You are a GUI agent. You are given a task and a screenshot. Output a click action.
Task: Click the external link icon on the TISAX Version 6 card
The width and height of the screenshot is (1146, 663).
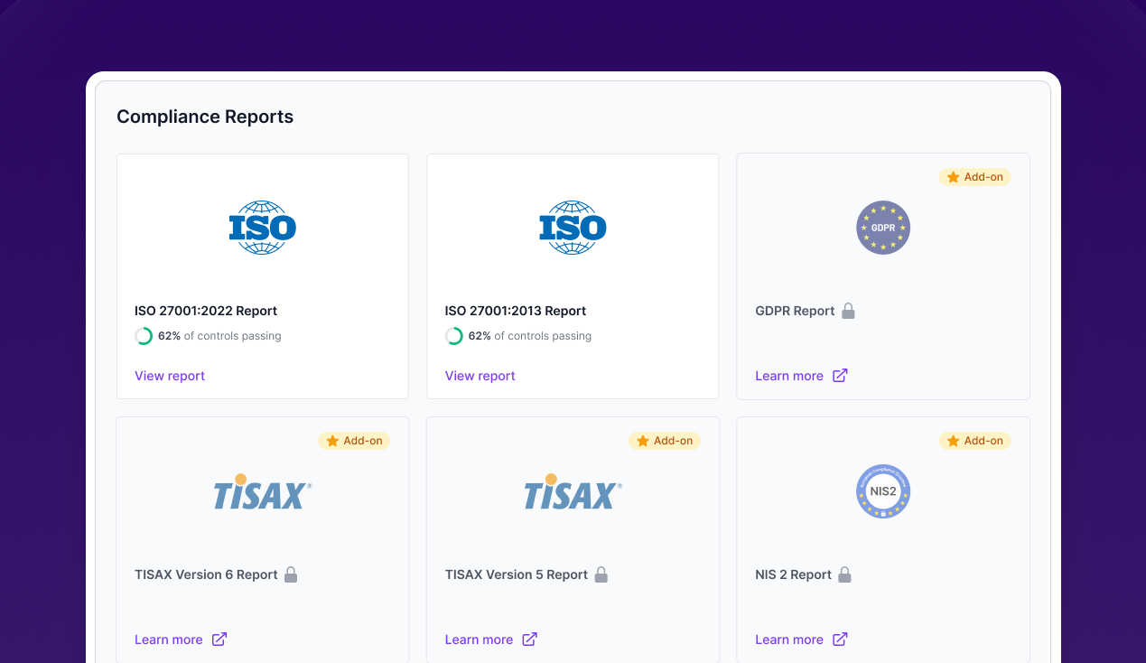pos(219,640)
